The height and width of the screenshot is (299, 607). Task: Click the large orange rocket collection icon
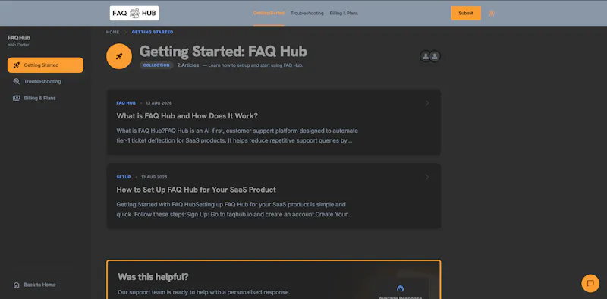119,56
